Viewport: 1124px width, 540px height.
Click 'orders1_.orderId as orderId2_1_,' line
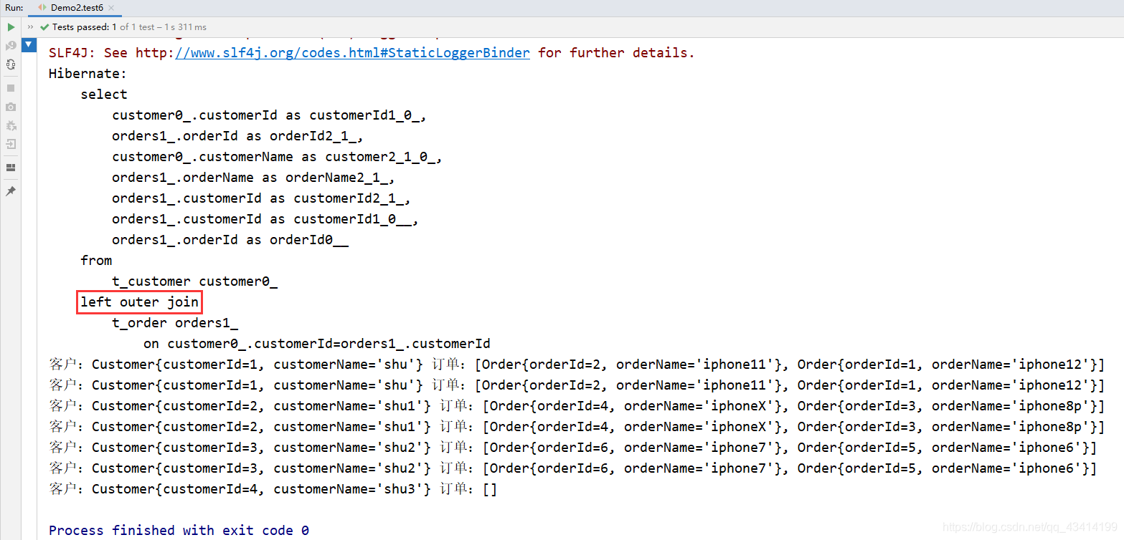238,136
